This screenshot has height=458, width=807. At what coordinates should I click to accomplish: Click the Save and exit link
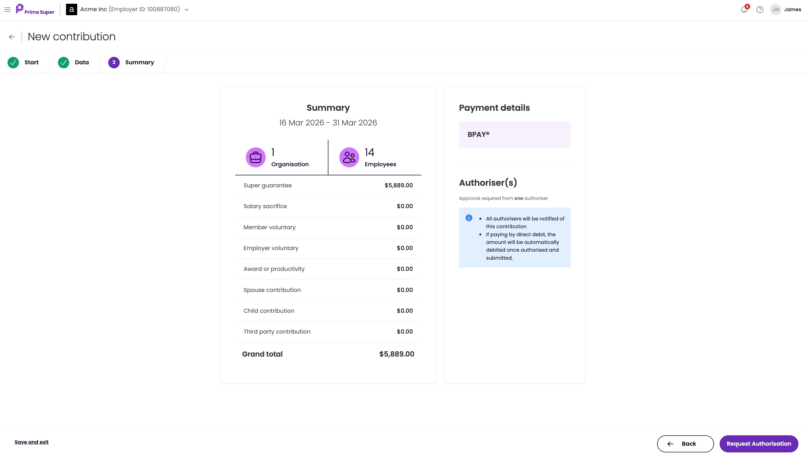[x=32, y=442]
